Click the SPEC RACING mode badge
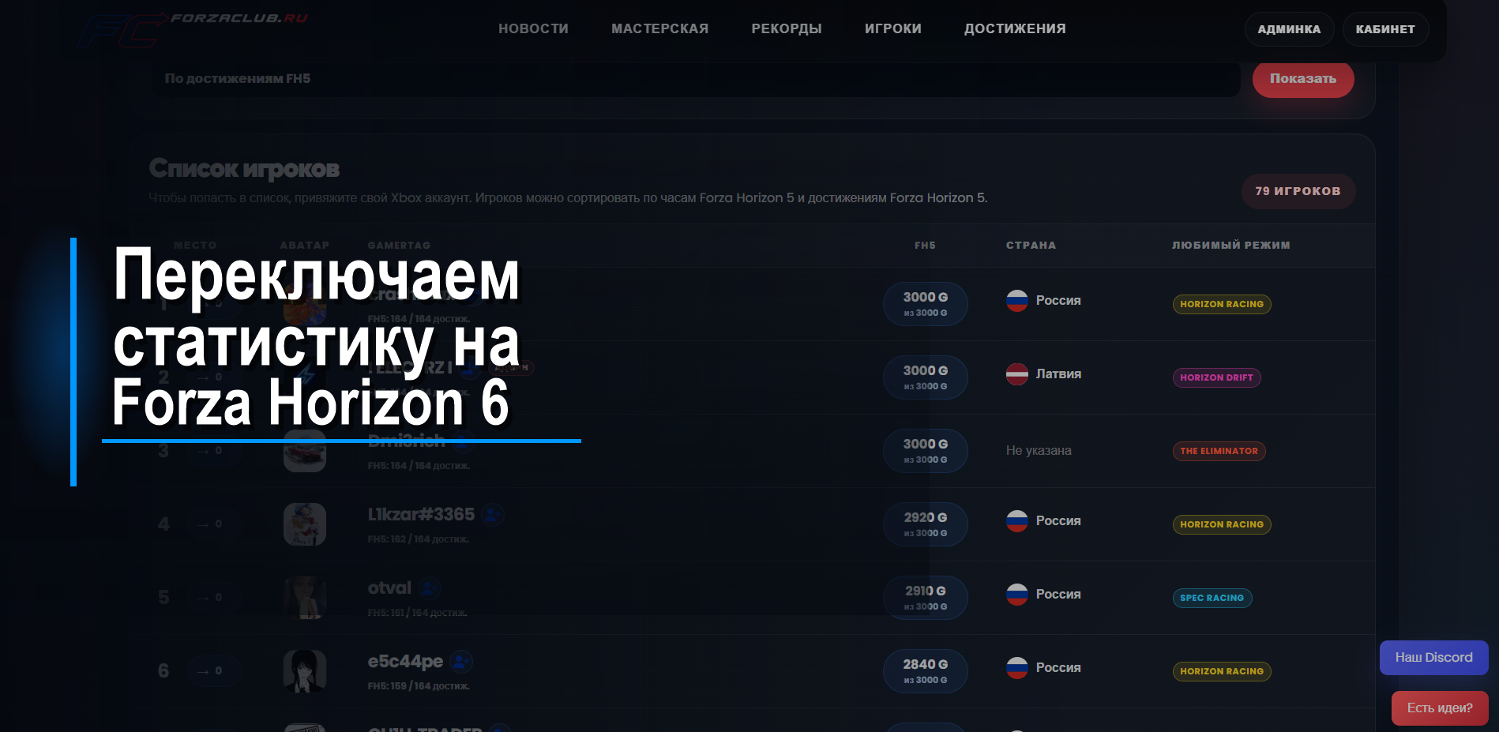Image resolution: width=1499 pixels, height=732 pixels. [x=1212, y=598]
